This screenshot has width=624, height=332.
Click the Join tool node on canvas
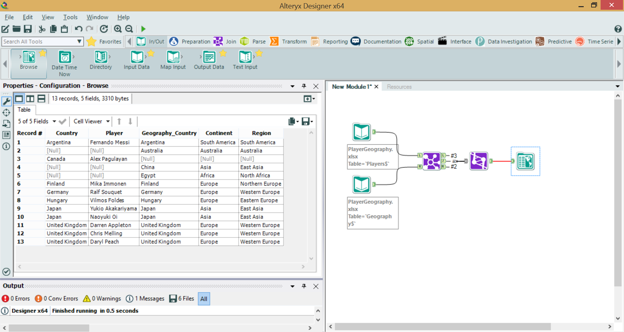click(x=432, y=161)
